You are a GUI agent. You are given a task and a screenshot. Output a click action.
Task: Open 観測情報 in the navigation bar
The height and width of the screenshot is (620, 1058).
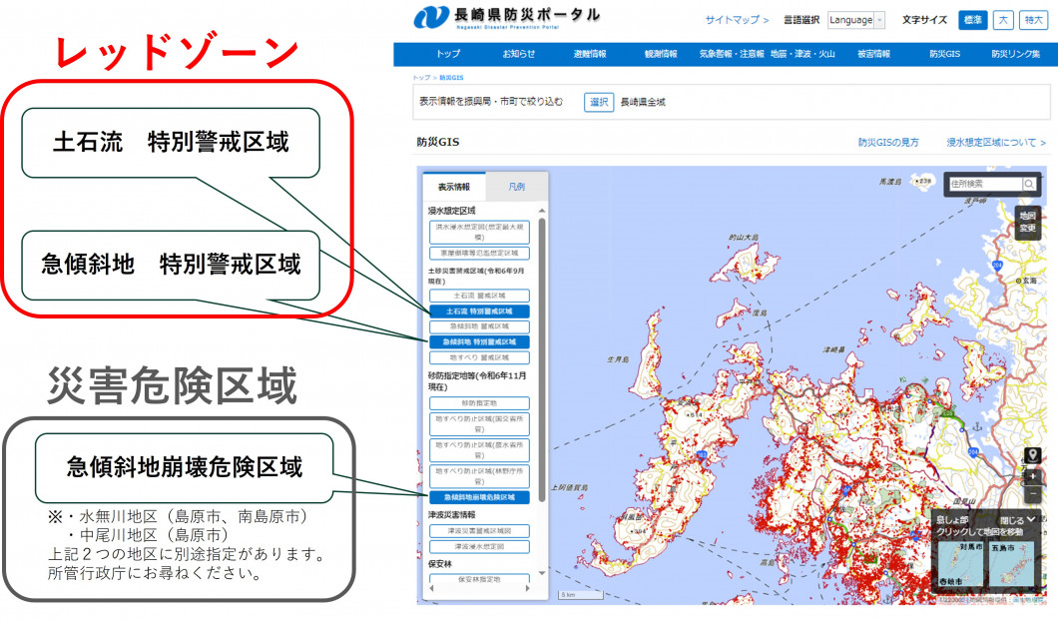(660, 54)
